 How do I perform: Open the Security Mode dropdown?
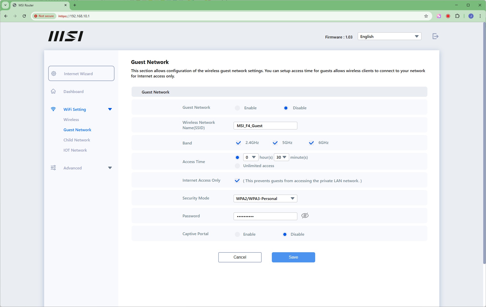pyautogui.click(x=265, y=198)
